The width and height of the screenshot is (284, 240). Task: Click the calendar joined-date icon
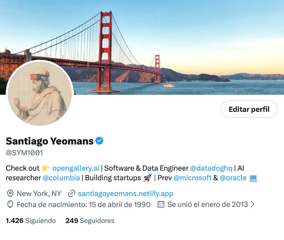click(x=161, y=204)
